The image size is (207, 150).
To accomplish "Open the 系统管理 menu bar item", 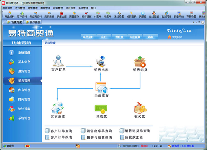I will 83,8.
